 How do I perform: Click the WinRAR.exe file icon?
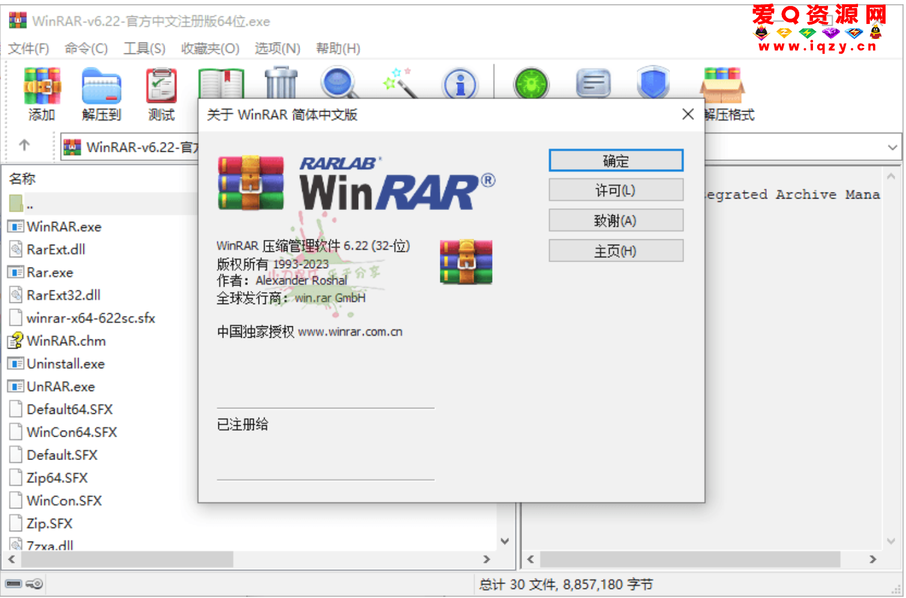pos(16,227)
